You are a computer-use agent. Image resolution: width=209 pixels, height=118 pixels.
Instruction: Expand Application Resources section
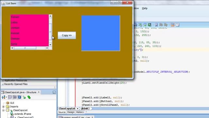(x=3, y=81)
